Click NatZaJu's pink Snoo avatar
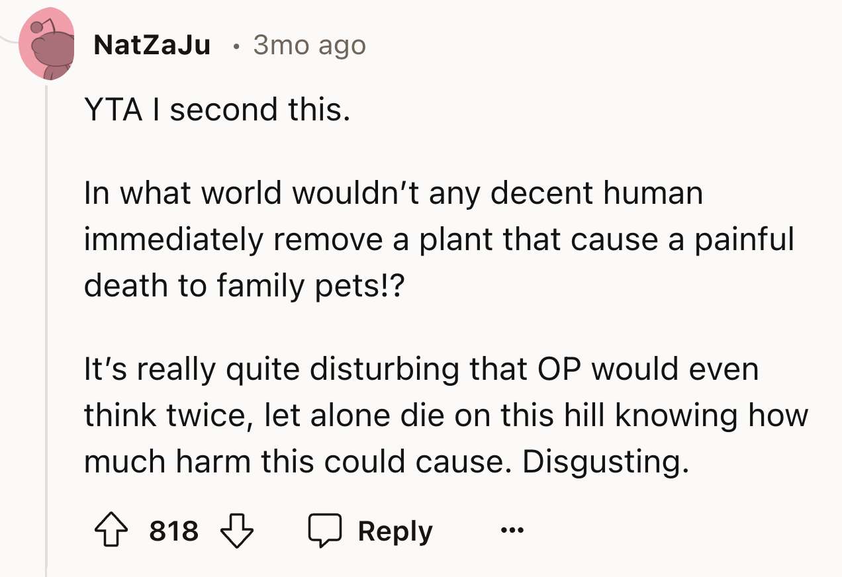 coord(46,45)
